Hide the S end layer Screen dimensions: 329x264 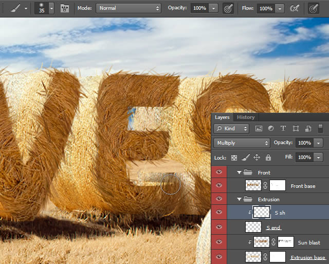click(x=219, y=227)
